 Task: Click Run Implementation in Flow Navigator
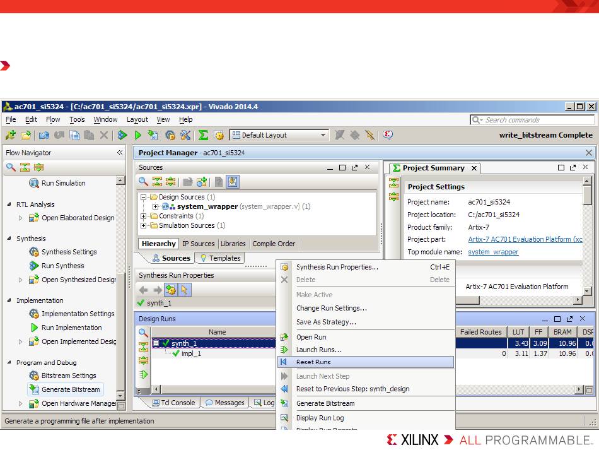(x=66, y=328)
